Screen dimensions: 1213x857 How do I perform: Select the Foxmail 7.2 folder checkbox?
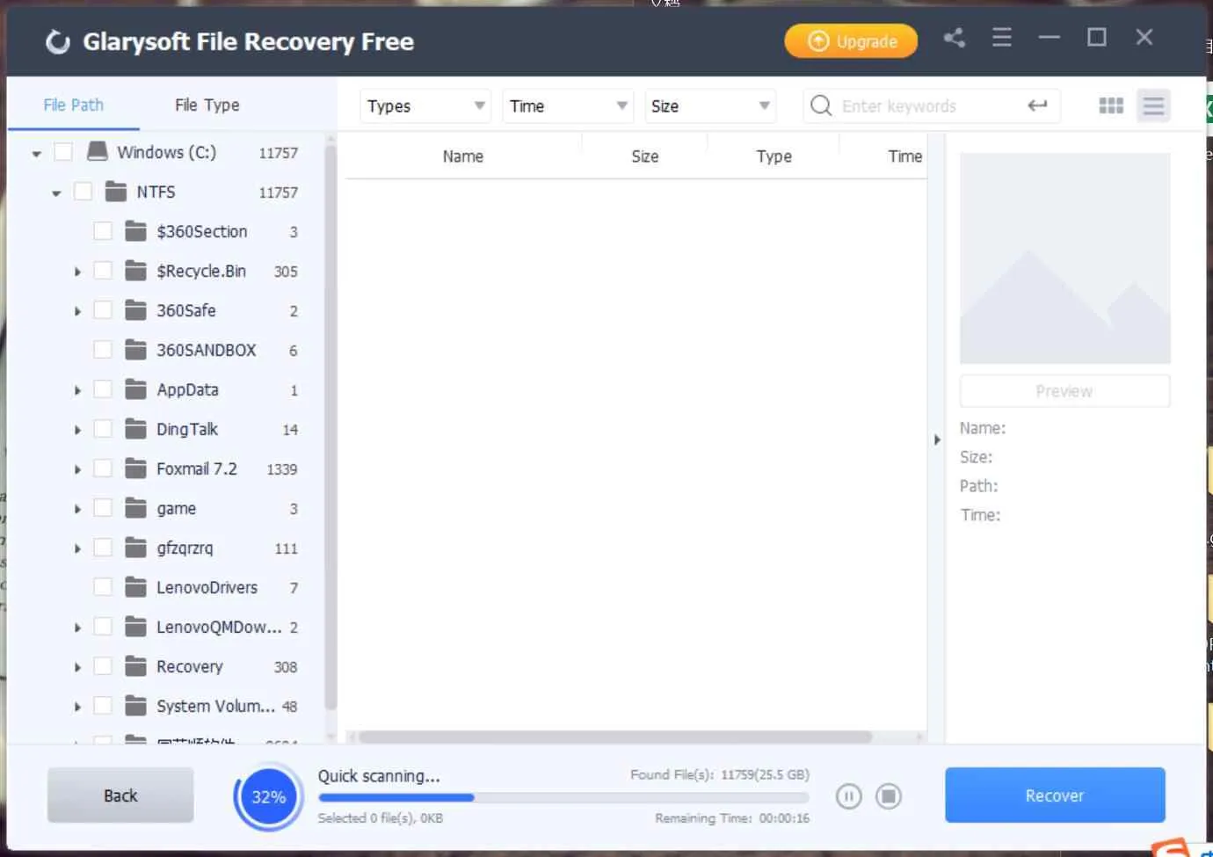[103, 468]
